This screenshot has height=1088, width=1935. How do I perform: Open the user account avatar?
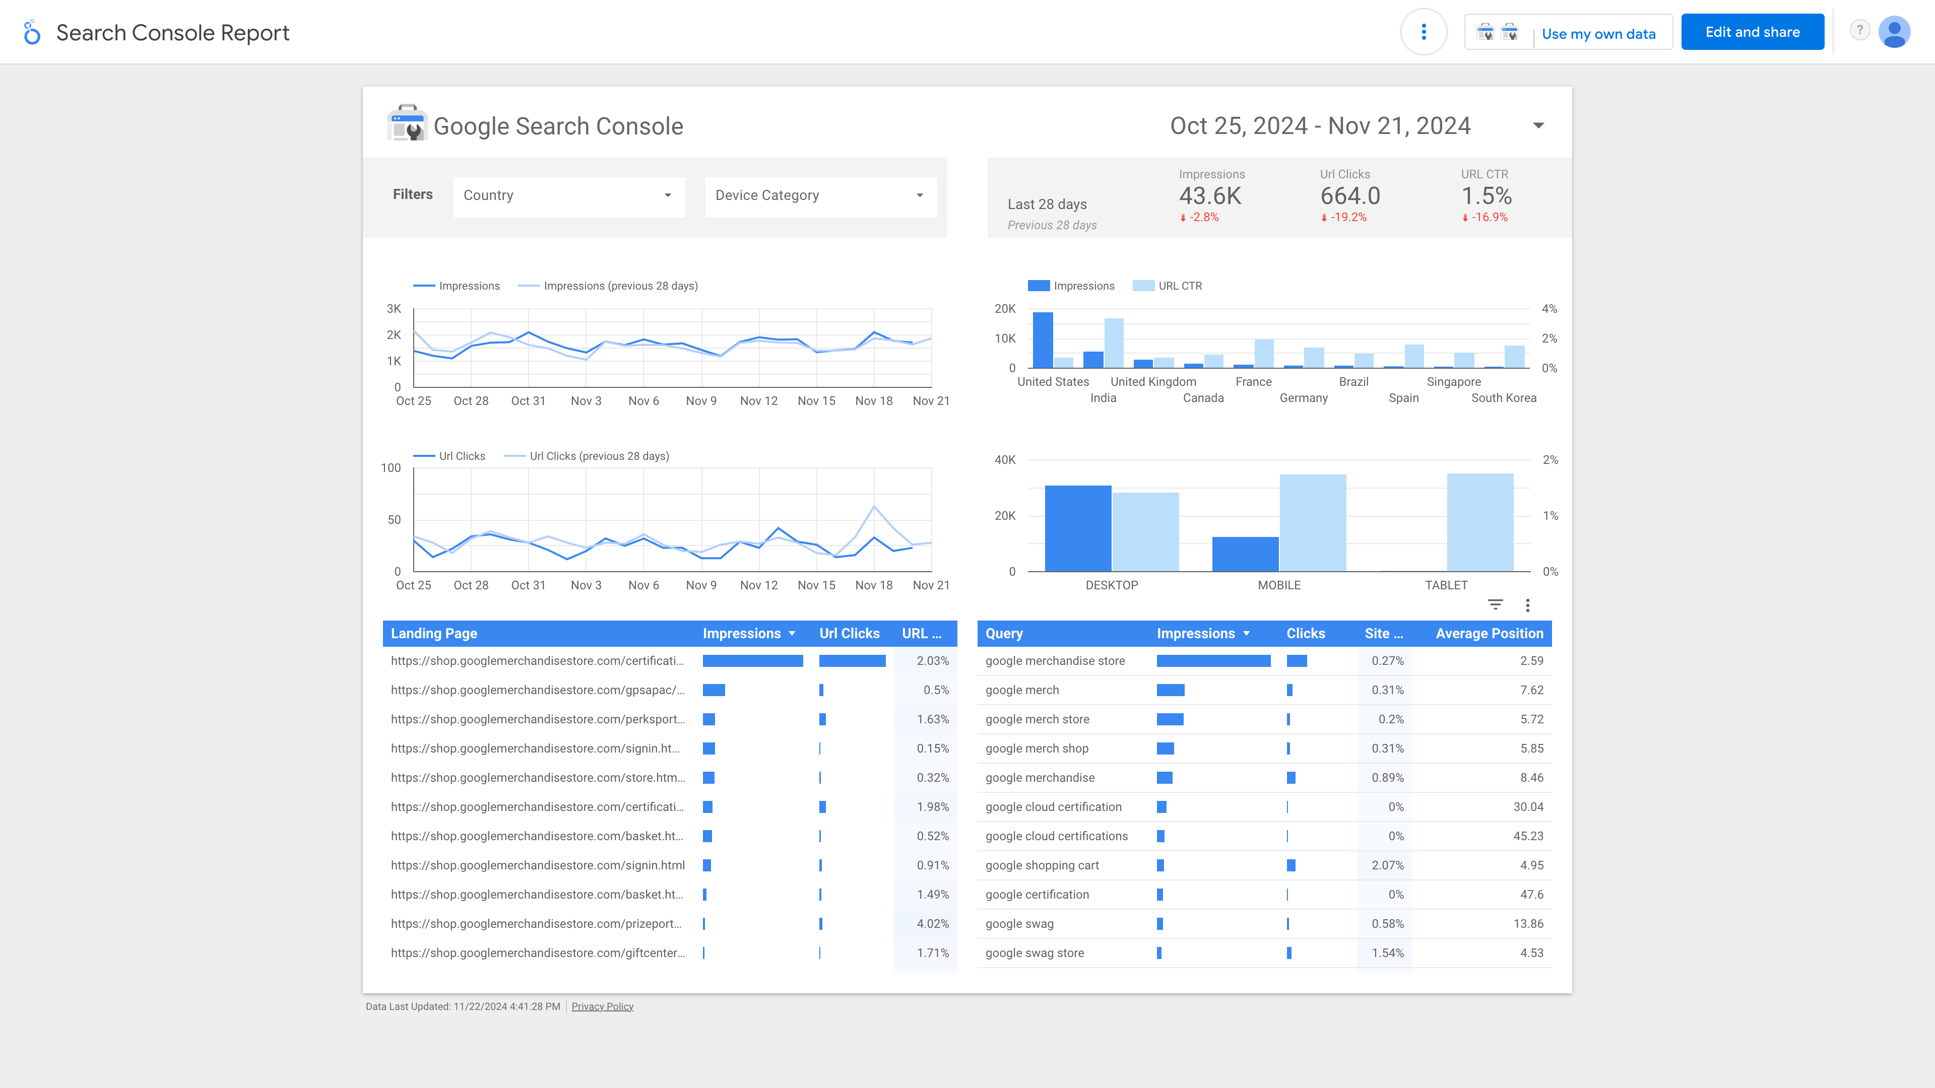pyautogui.click(x=1894, y=32)
